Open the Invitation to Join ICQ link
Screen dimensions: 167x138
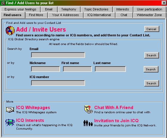click(116, 121)
